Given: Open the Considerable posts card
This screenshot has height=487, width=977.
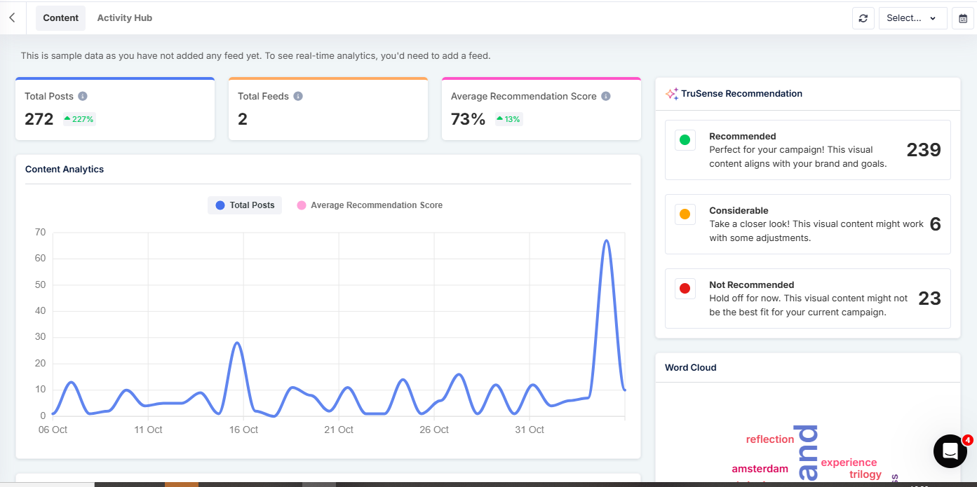Looking at the screenshot, I should point(807,224).
